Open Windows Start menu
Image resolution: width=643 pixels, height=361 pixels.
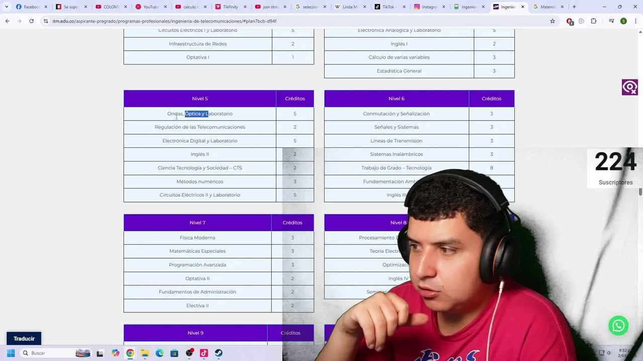(11, 353)
